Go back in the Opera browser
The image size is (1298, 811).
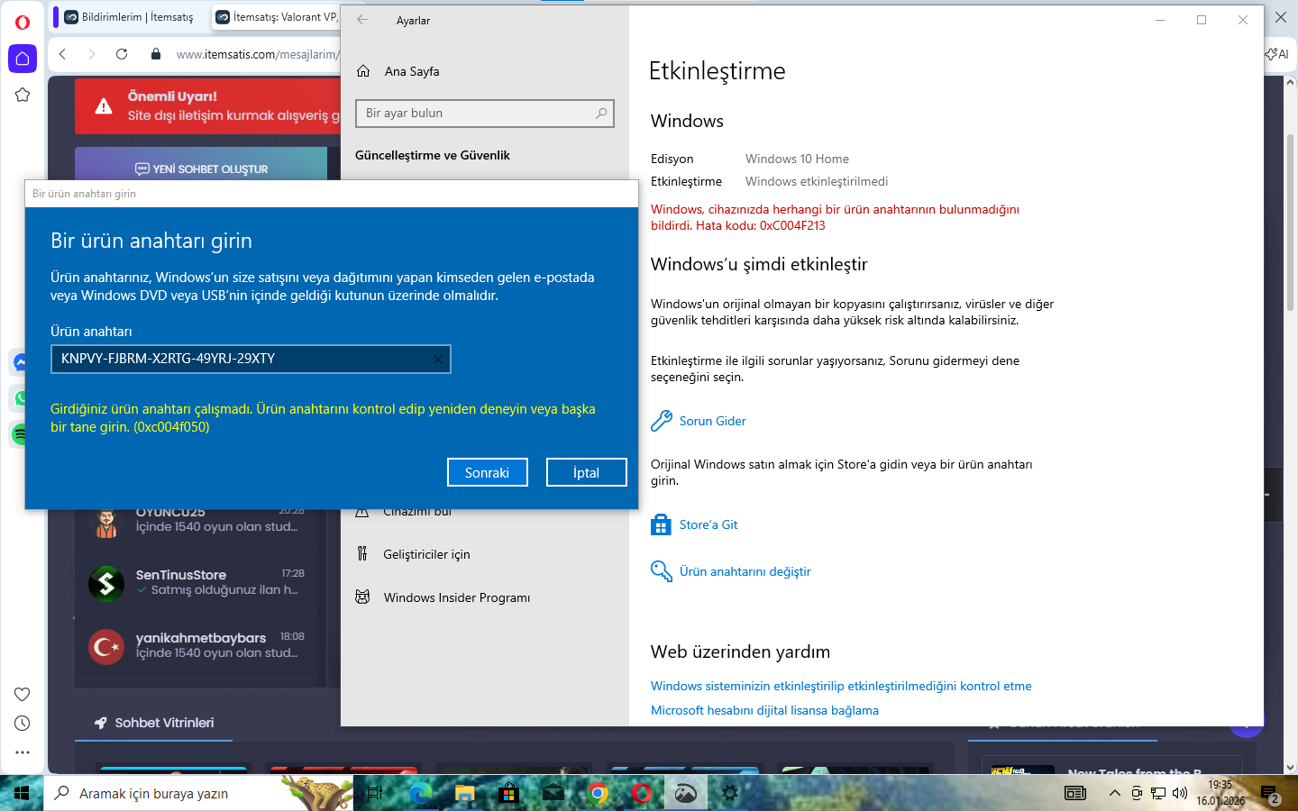(62, 54)
